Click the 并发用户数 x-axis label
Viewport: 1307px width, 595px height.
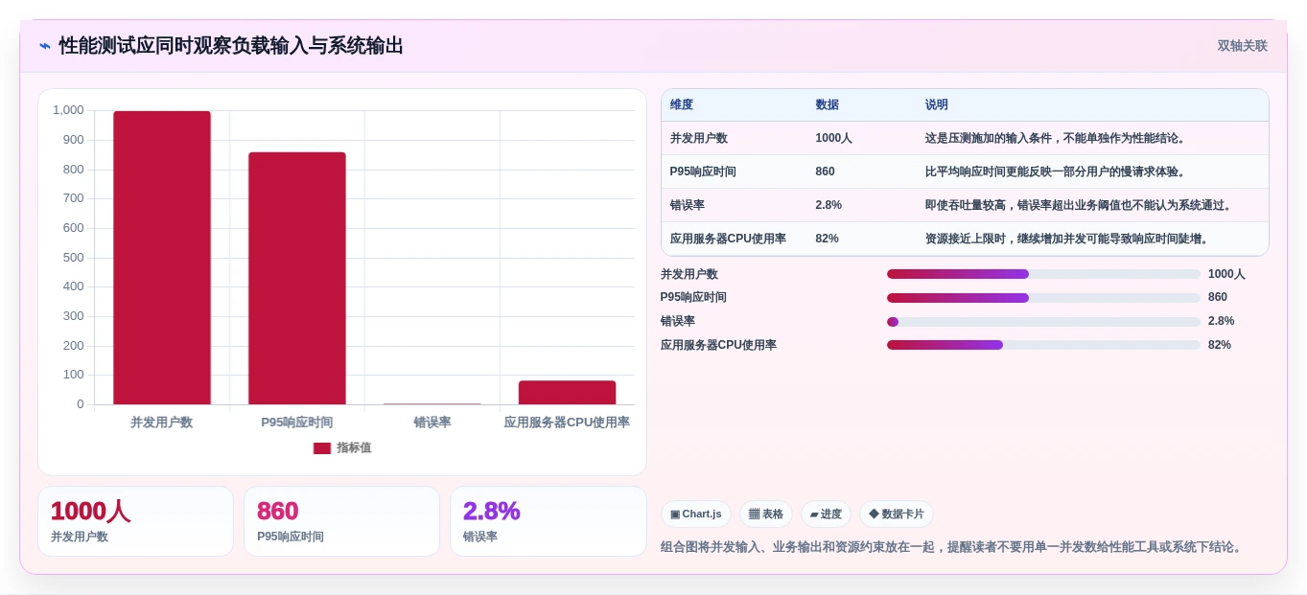(162, 423)
